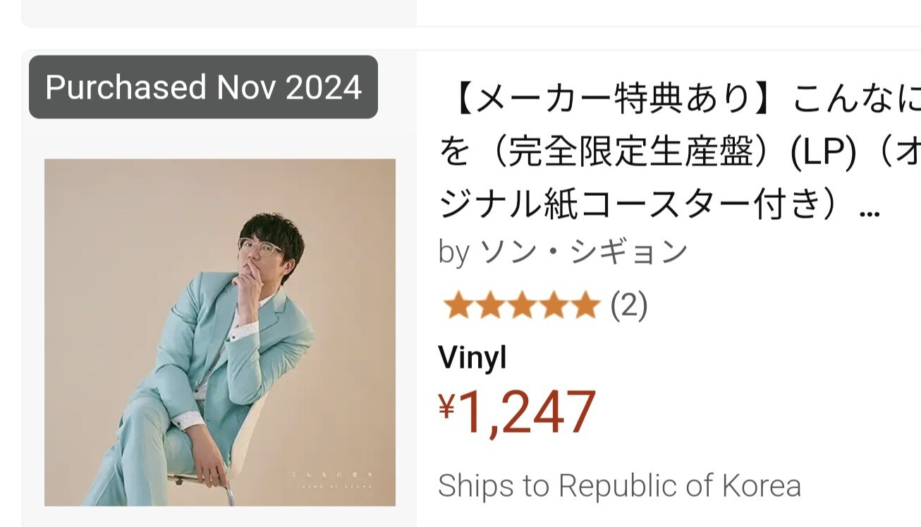Select the Vinyl format label
This screenshot has height=527, width=921.
(x=472, y=357)
